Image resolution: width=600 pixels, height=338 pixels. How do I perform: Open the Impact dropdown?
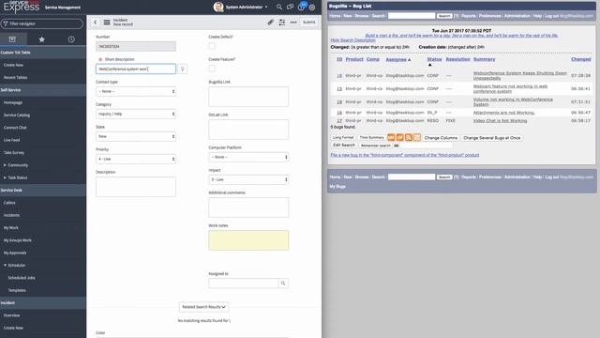click(x=248, y=179)
